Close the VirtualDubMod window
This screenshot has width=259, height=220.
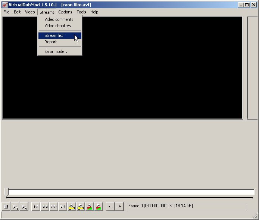point(253,5)
